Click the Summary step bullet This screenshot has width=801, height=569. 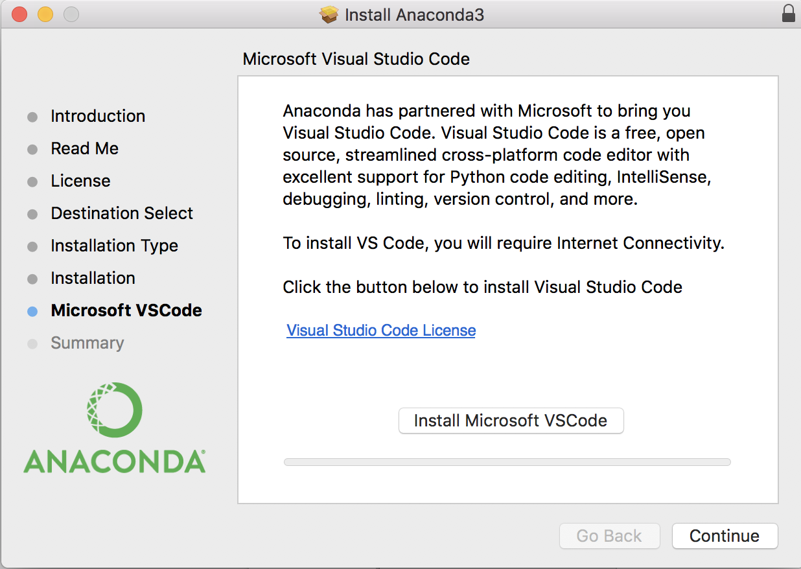click(32, 344)
